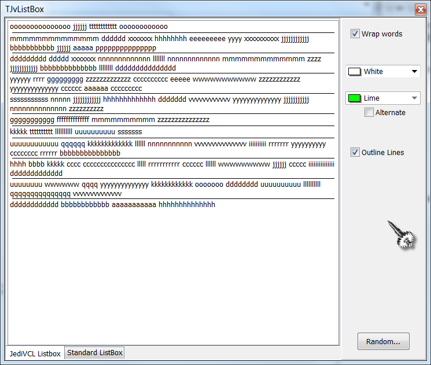Close the TJvListBox window
This screenshot has width=431, height=365.
point(420,10)
